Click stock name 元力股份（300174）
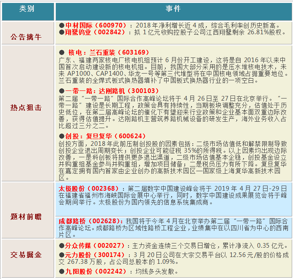The height and width of the screenshot is (279, 293). (x=95, y=255)
